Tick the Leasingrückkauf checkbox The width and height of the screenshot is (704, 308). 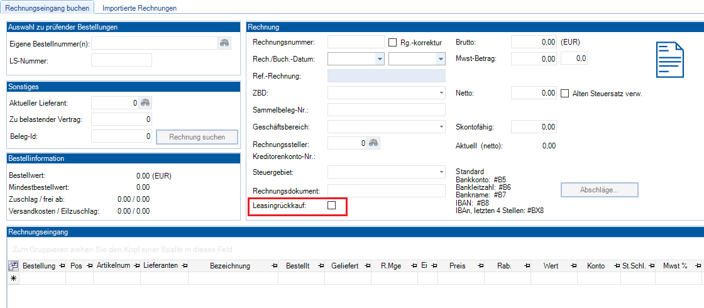(332, 206)
